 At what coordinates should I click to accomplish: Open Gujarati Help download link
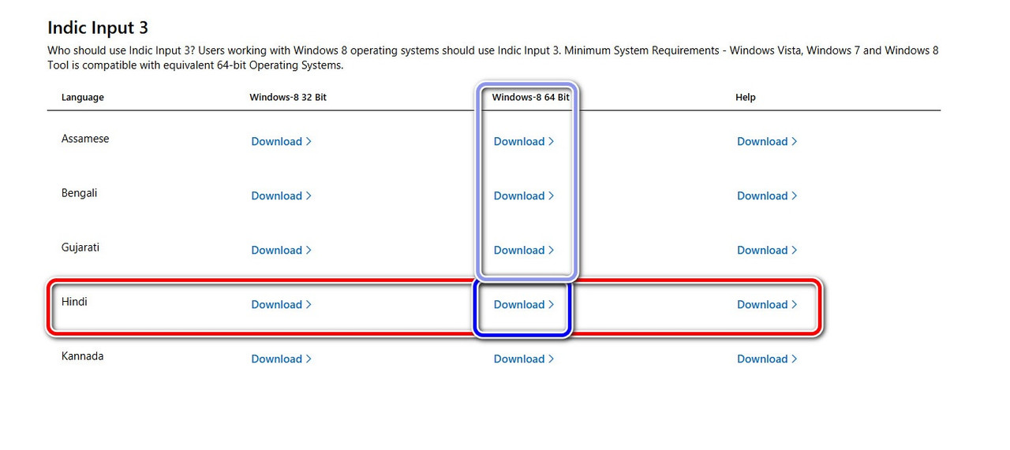pyautogui.click(x=767, y=251)
